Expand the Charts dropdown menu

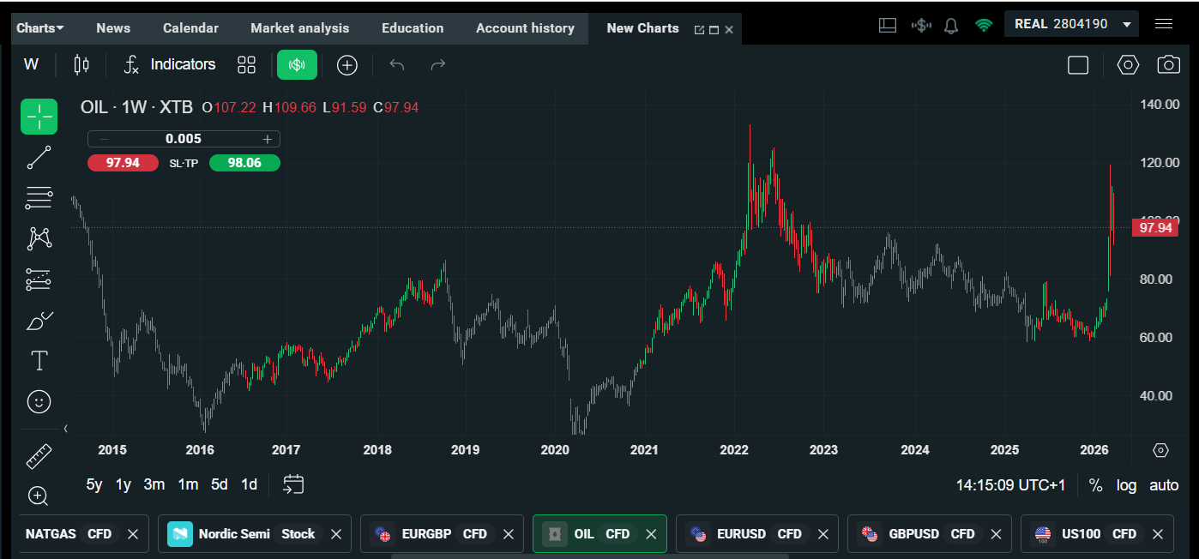tap(39, 28)
